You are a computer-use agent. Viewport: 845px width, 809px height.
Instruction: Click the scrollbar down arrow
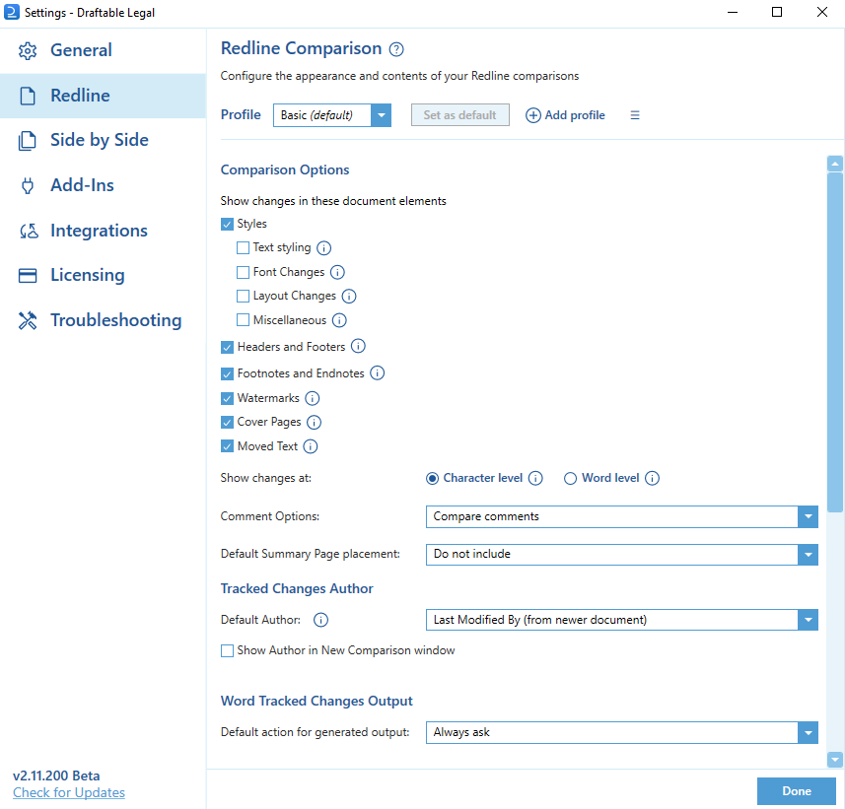click(x=835, y=760)
